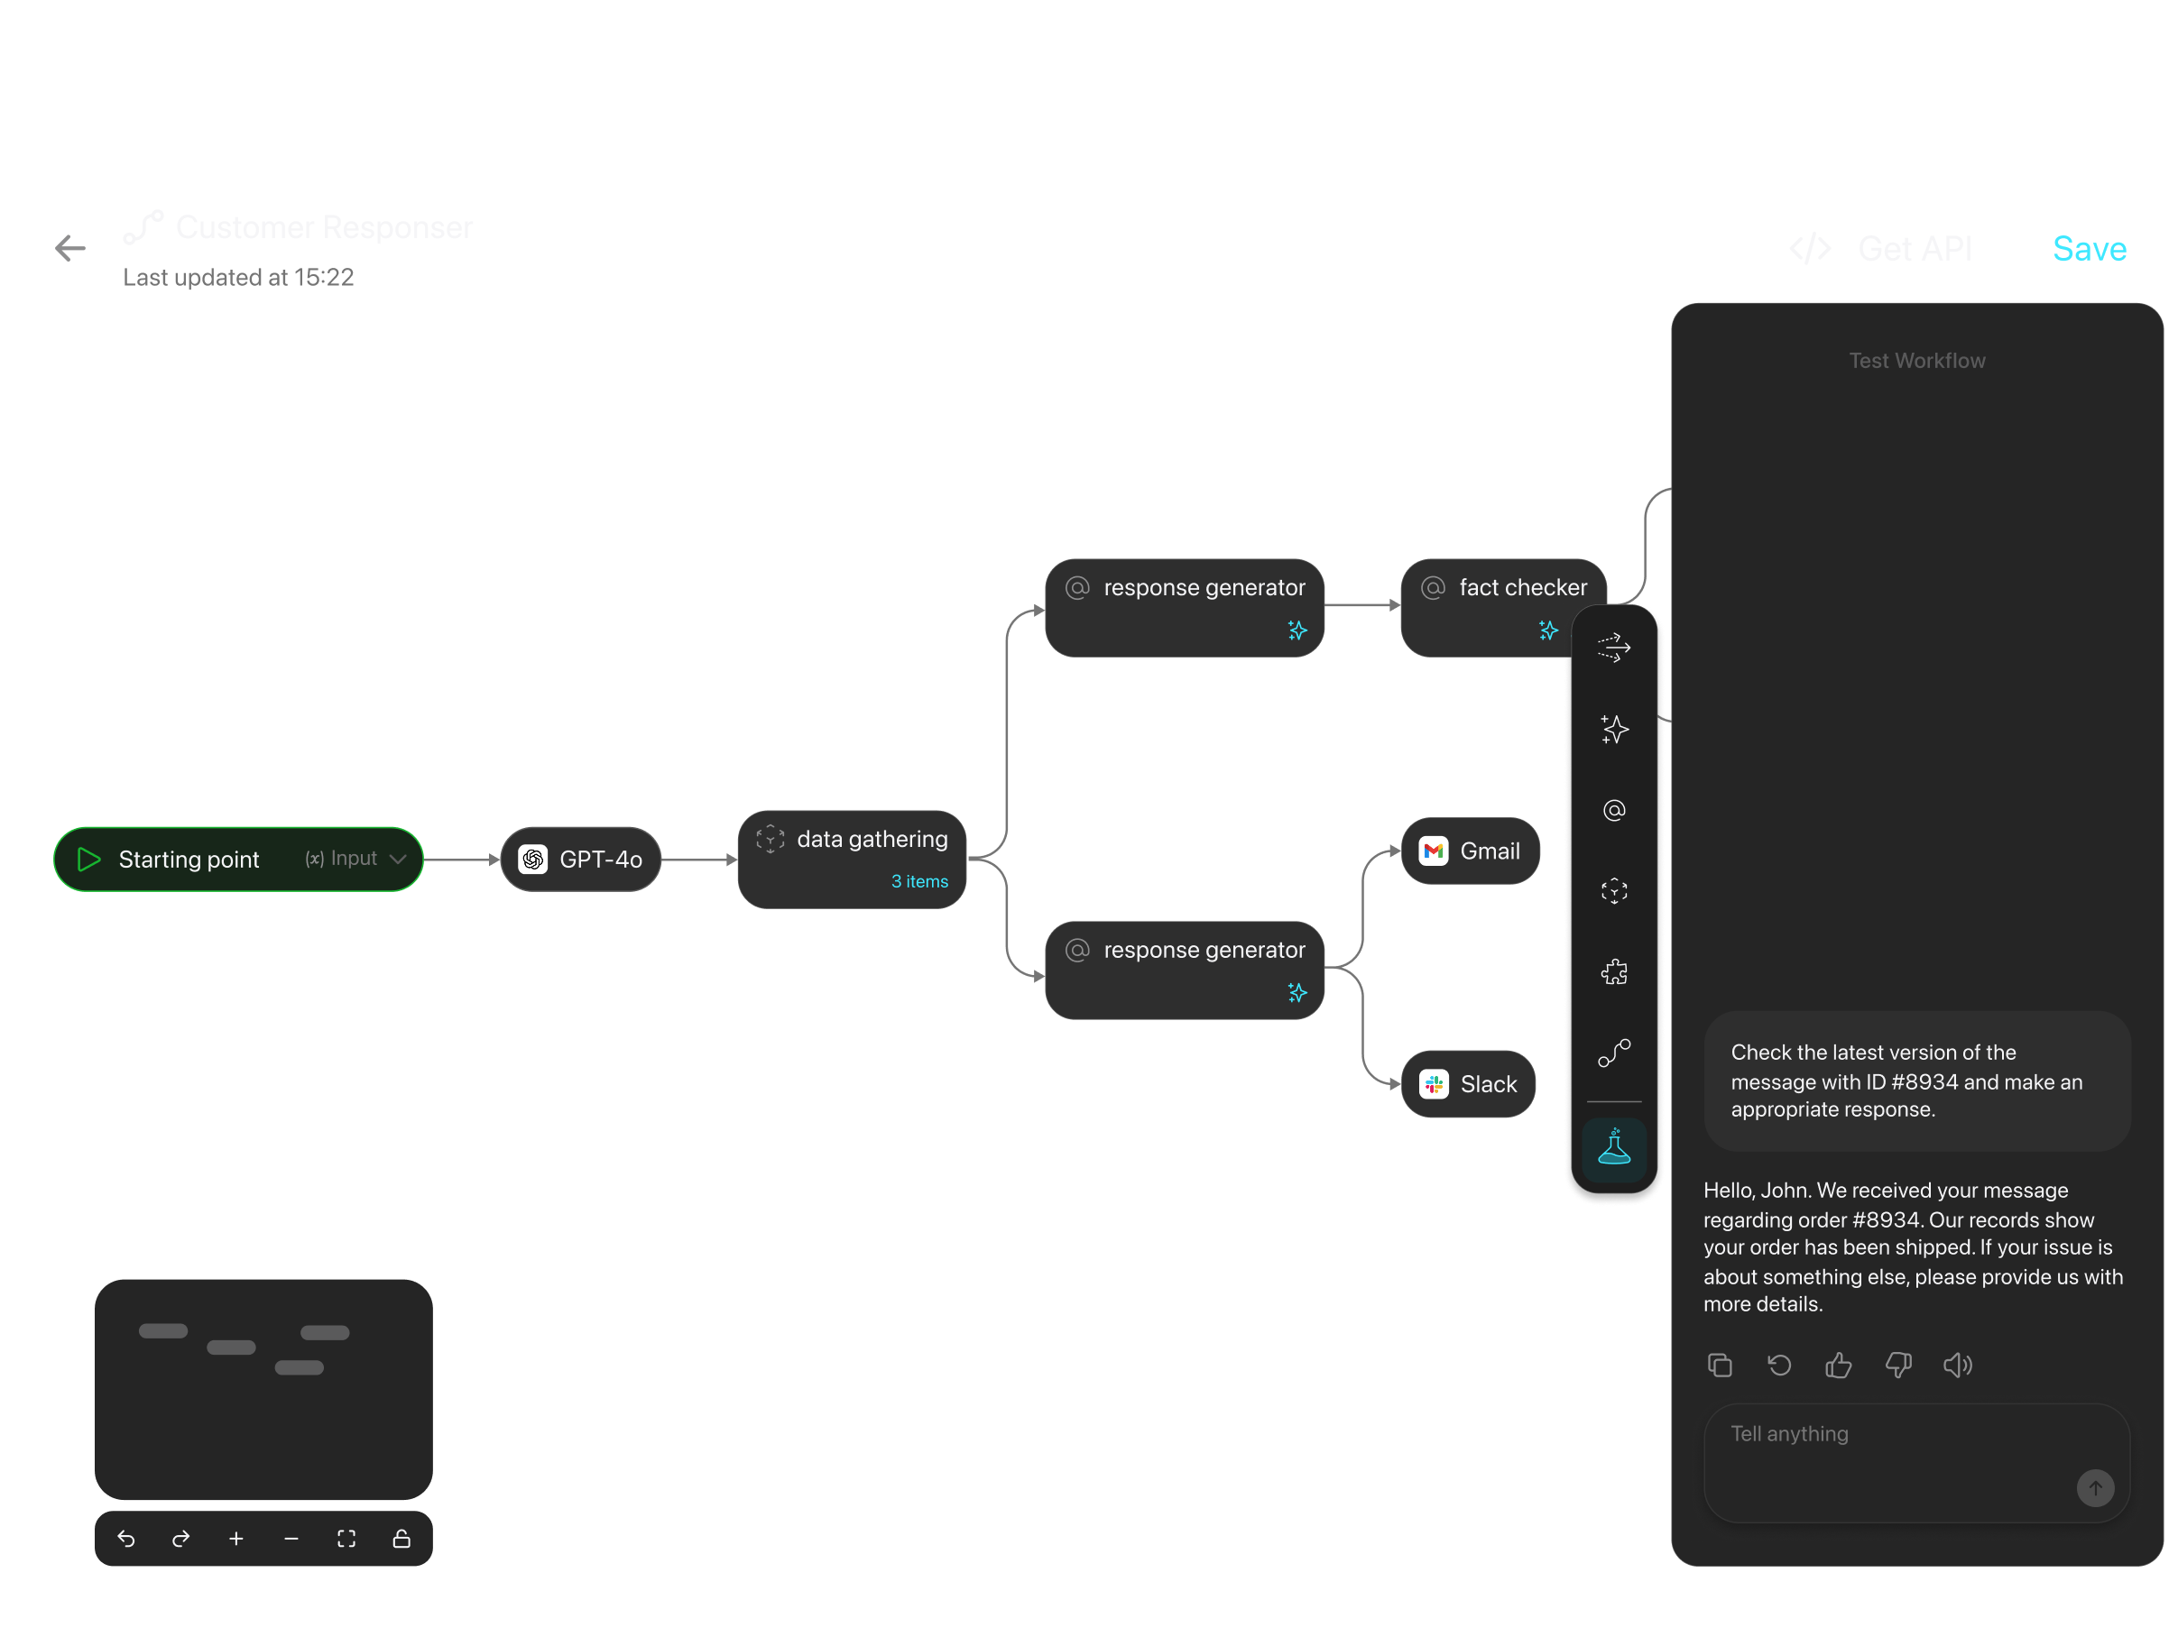The width and height of the screenshot is (2178, 1628).
Task: Expand the Input dropdown on Starting point
Action: 398,860
